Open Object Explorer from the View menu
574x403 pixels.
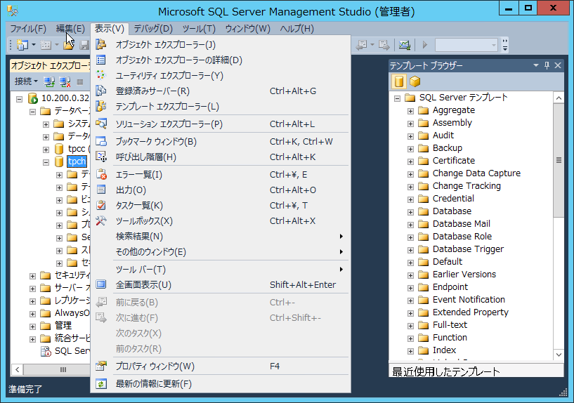tap(221, 45)
